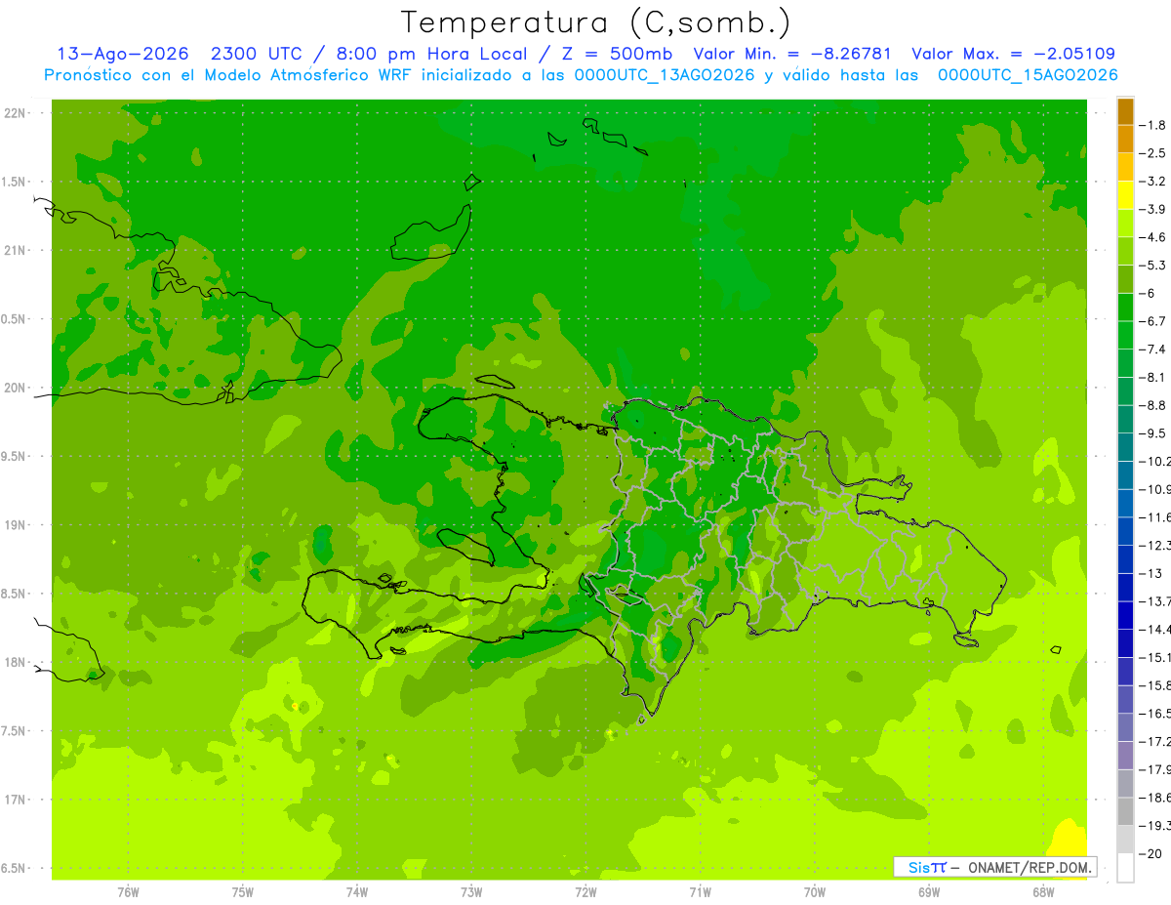Click the '19N' latitude label
The image size is (1171, 905).
(15, 525)
